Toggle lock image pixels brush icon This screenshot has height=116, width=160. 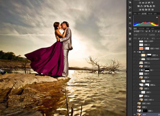(x=142, y=38)
